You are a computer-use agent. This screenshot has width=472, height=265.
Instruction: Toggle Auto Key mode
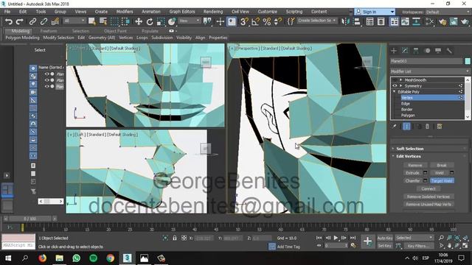pyautogui.click(x=385, y=238)
